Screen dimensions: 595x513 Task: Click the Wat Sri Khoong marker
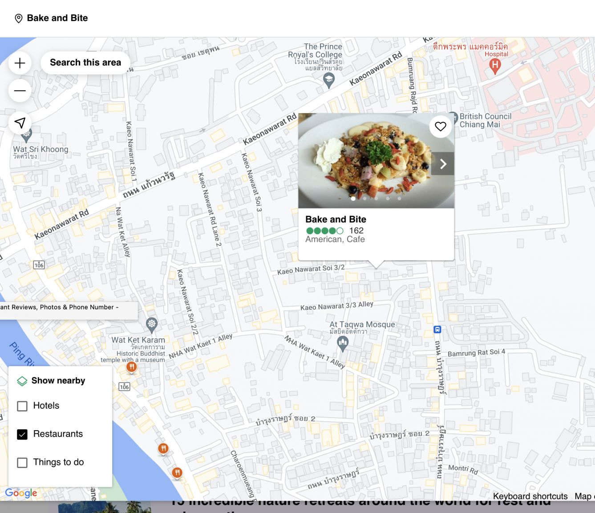point(27,134)
